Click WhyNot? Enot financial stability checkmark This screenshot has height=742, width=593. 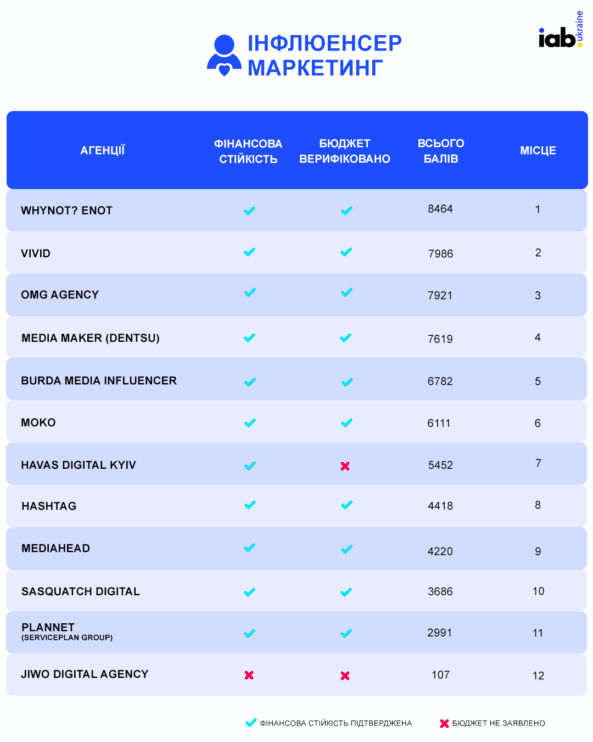coord(250,211)
